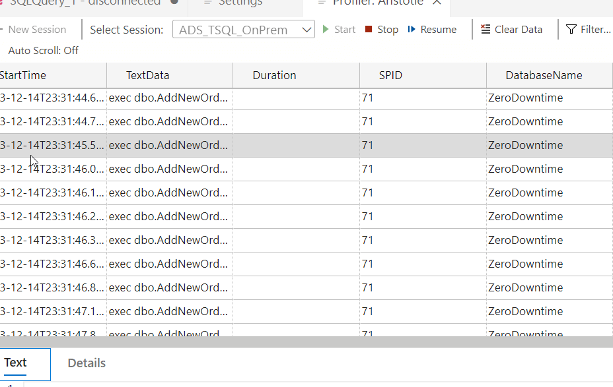Image resolution: width=613 pixels, height=387 pixels.
Task: Open the Select Session dropdown
Action: 243,30
